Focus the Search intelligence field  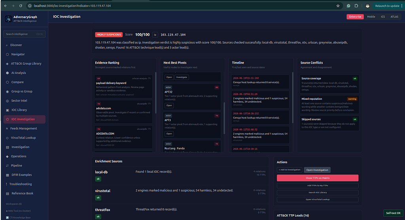pos(24,34)
